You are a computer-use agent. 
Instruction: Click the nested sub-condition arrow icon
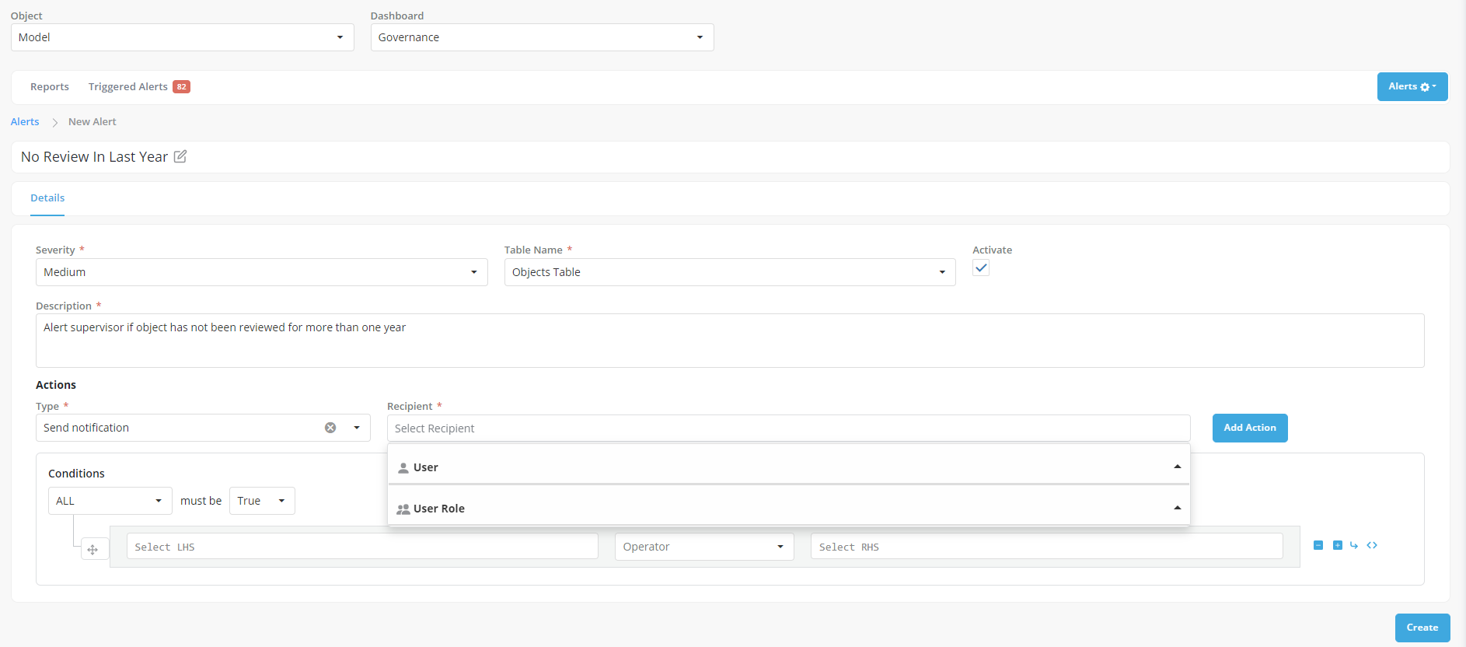click(x=1354, y=545)
